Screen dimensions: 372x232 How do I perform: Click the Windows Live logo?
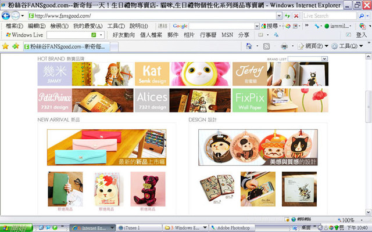pyautogui.click(x=24, y=35)
